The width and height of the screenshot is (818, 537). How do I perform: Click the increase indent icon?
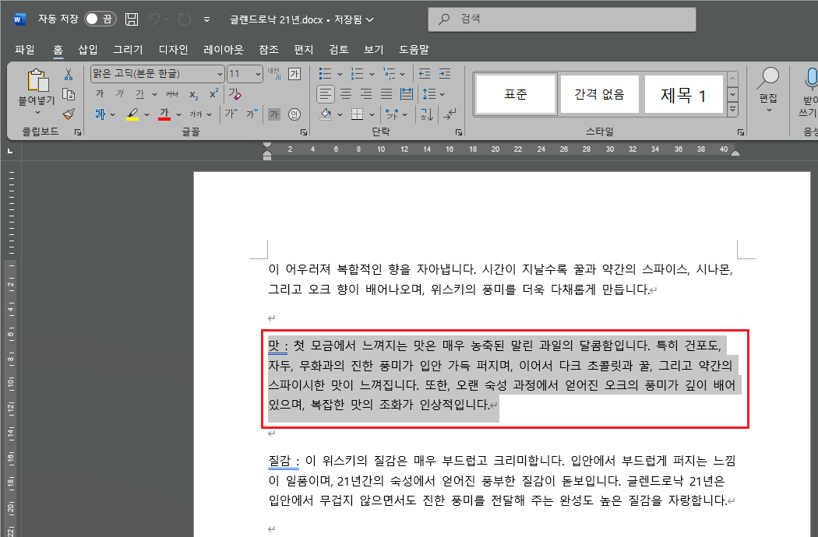444,73
